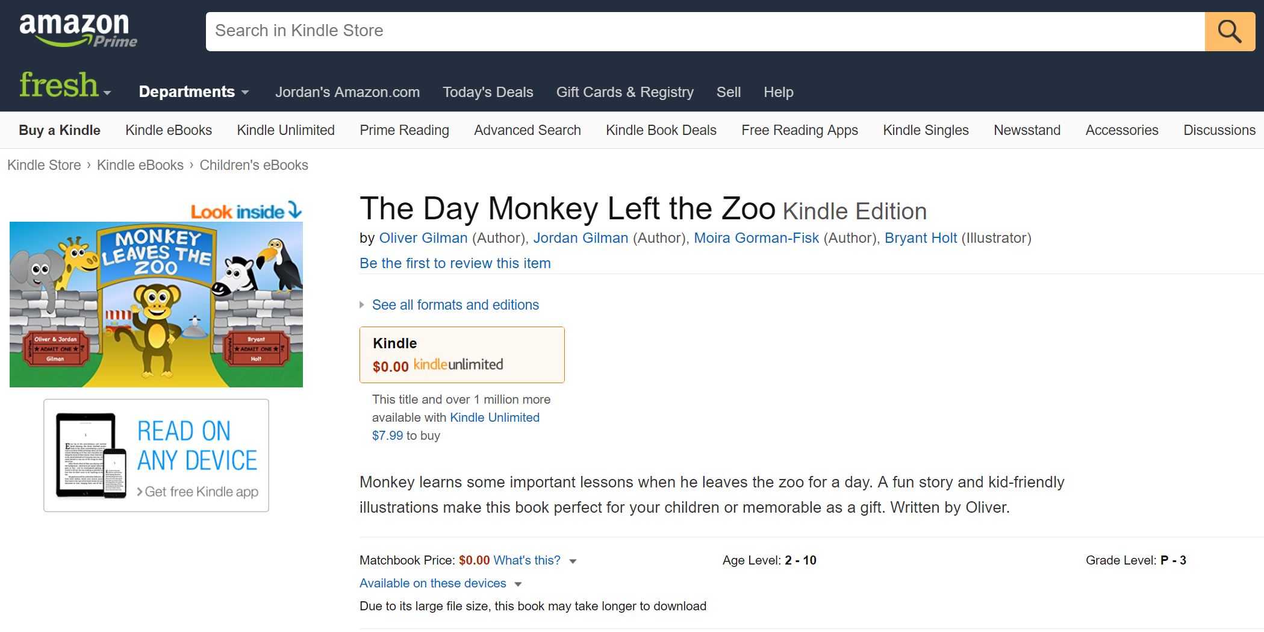Viewport: 1264px width, 632px height.
Task: Expand Available on these devices list
Action: (440, 583)
